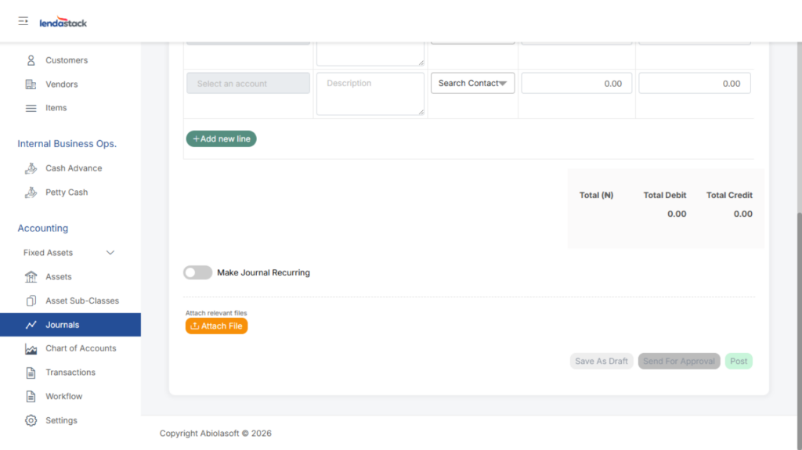Click the Add new line button

coord(221,139)
